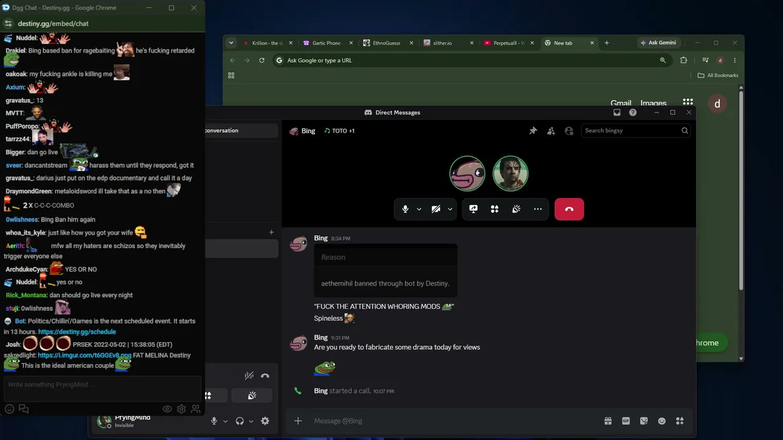Open the Discord inbox icon
Screen dimensions: 783x440
[617, 112]
